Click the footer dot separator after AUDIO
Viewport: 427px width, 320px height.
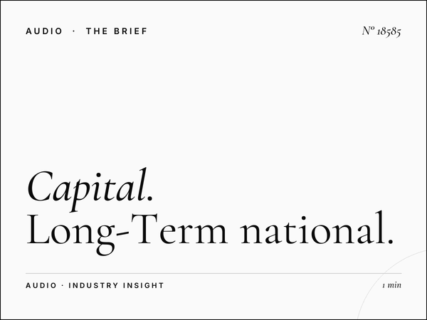point(63,285)
